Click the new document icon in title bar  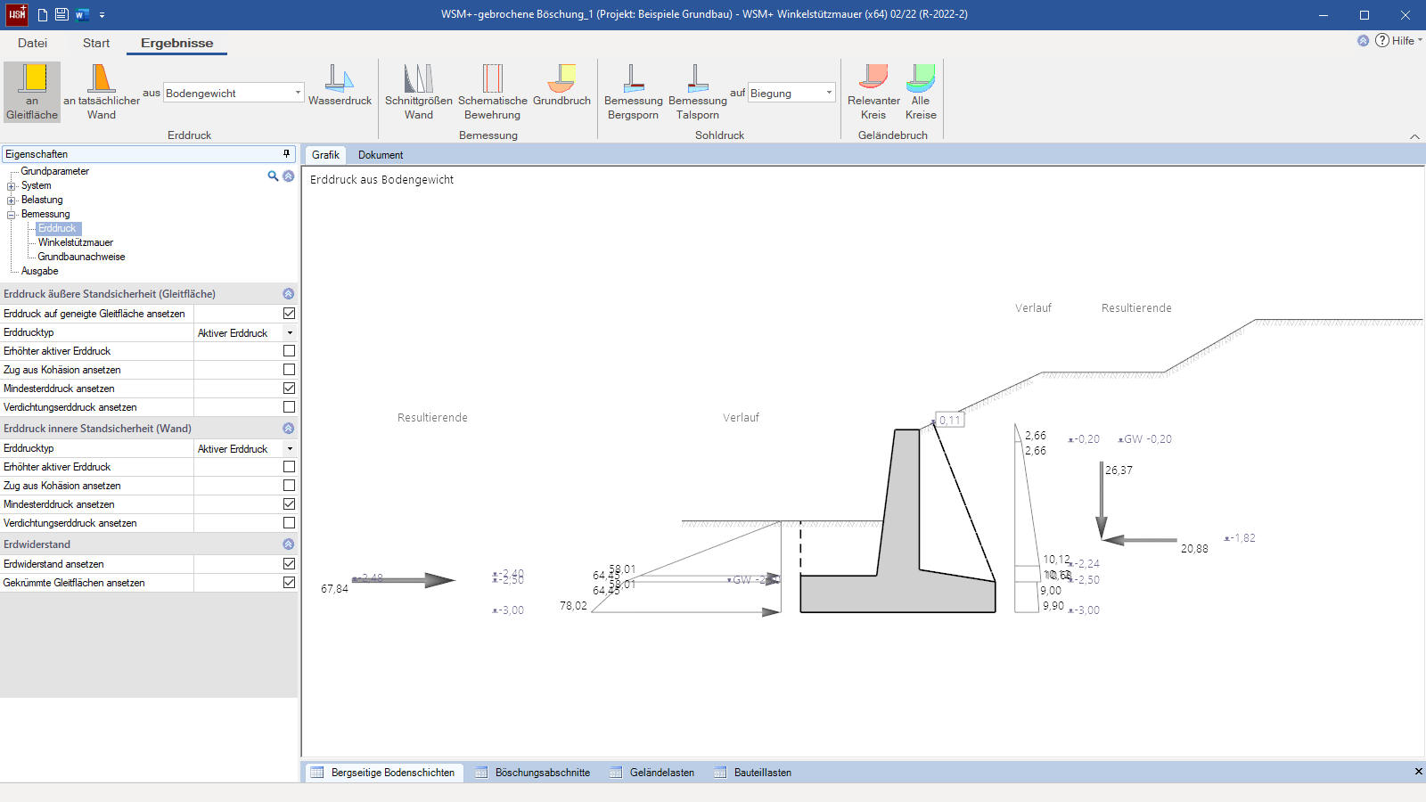coord(42,14)
